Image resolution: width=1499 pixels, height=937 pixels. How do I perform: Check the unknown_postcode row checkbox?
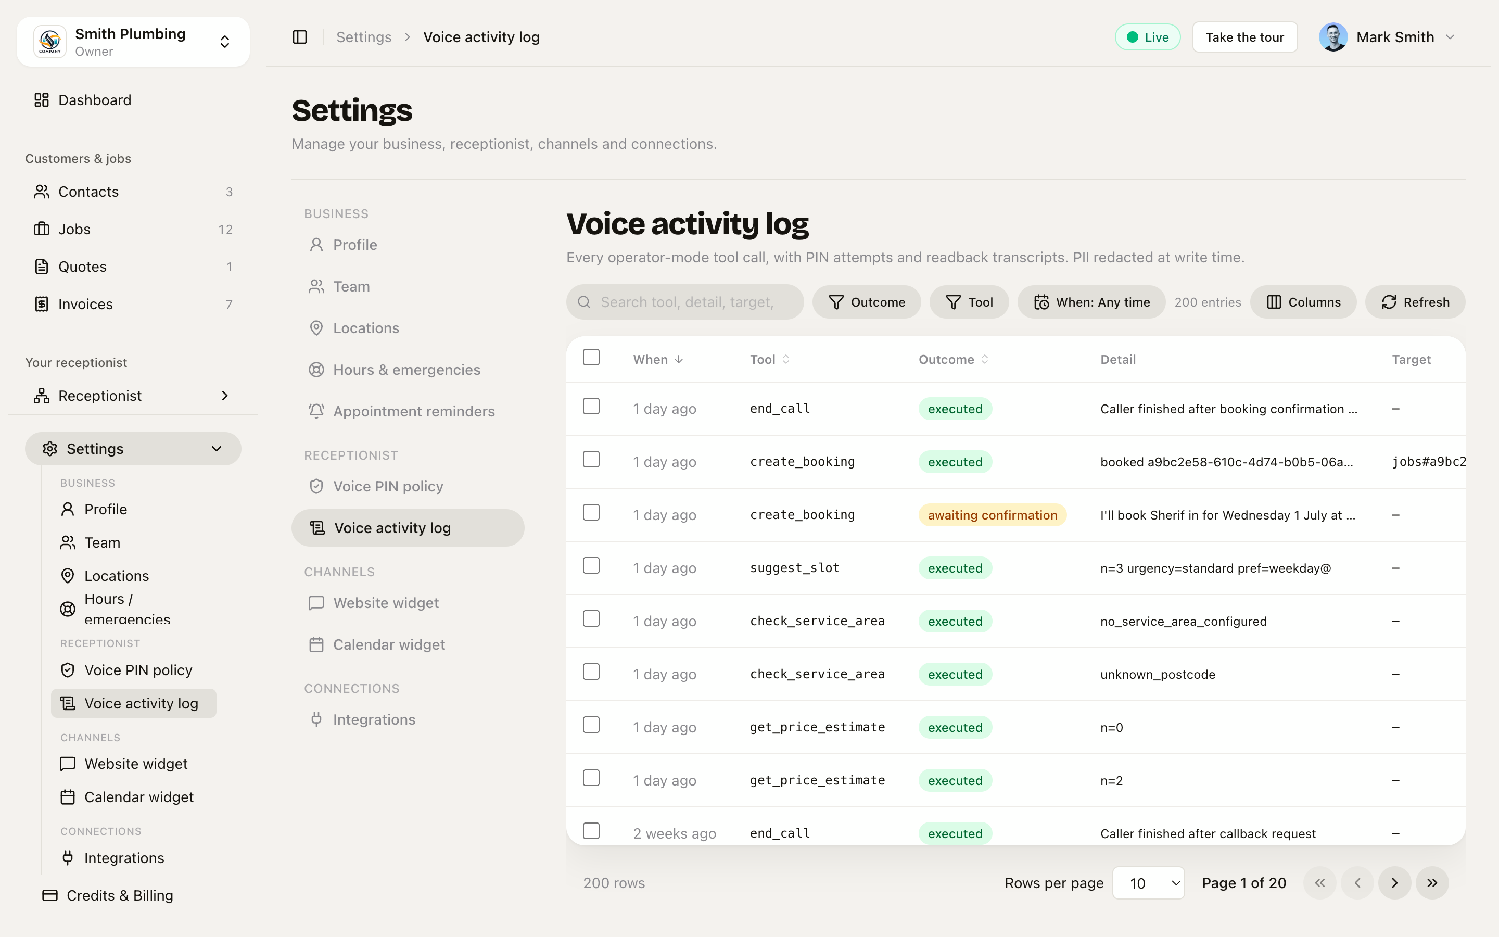pos(592,672)
